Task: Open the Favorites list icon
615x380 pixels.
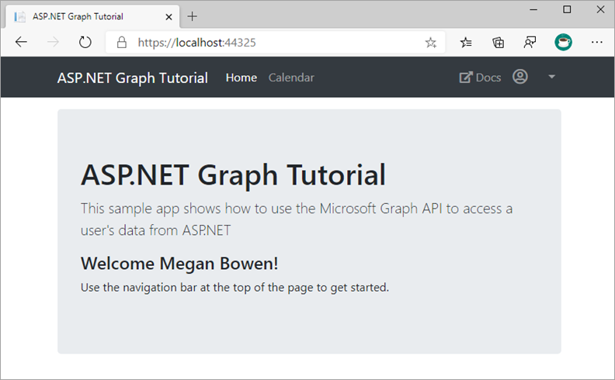Action: coord(466,43)
